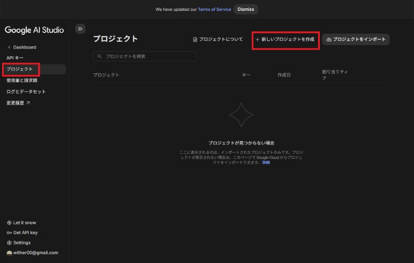Click the key icon beside Get API key
This screenshot has width=414, height=263.
click(9, 233)
